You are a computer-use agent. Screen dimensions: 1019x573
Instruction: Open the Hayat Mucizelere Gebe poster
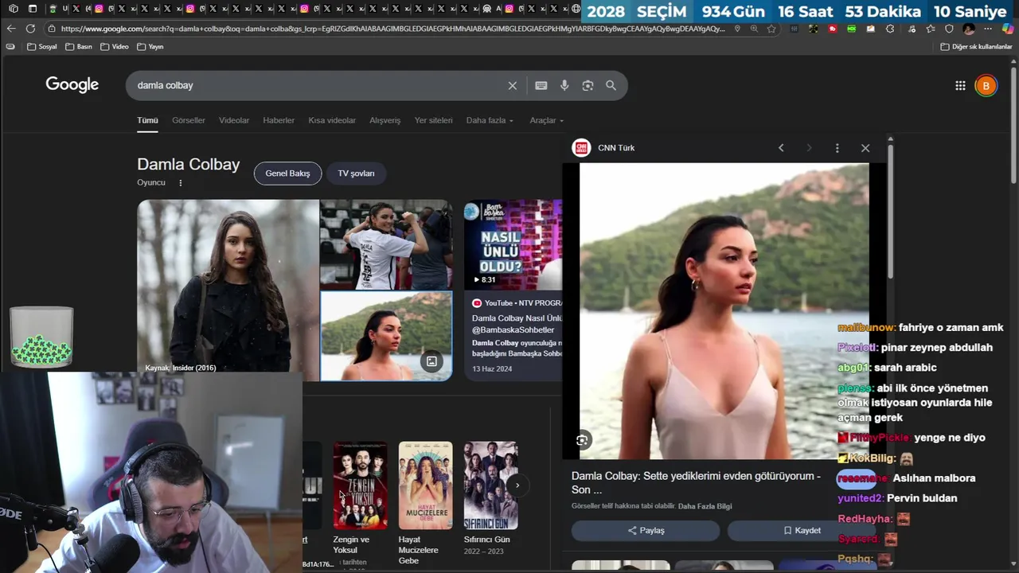pyautogui.click(x=425, y=485)
